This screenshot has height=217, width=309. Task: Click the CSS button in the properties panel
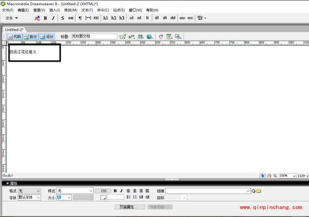pyautogui.click(x=103, y=191)
